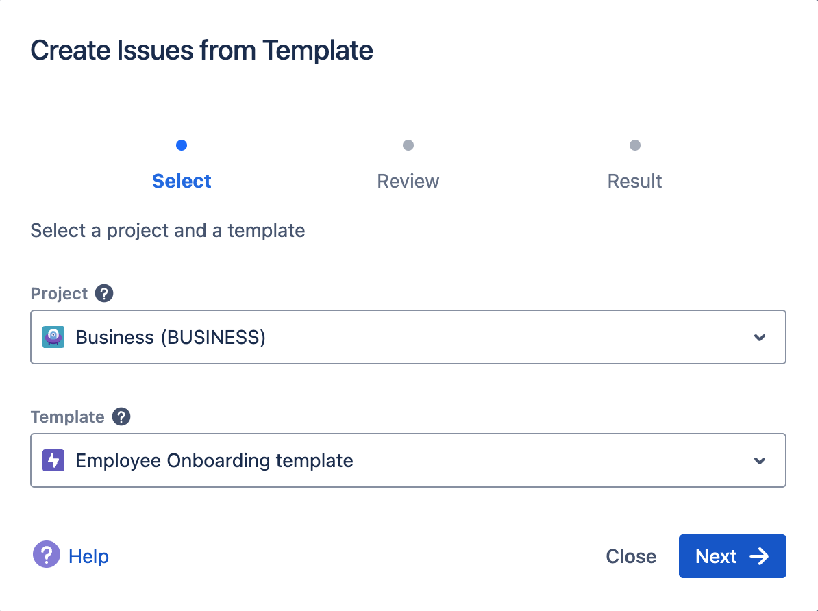The width and height of the screenshot is (818, 611).
Task: Open the Help link
Action: pyautogui.click(x=88, y=556)
